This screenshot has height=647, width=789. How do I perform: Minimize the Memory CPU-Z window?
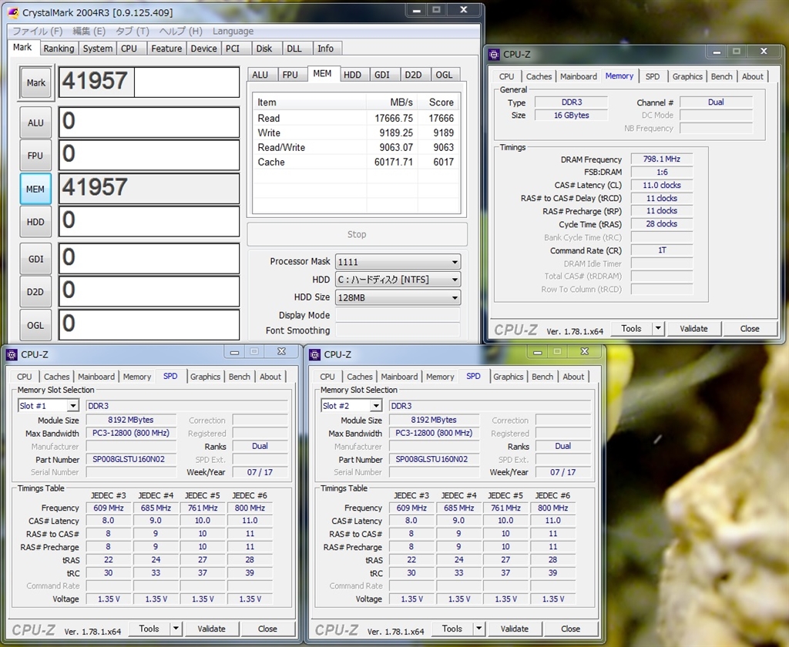pyautogui.click(x=717, y=52)
